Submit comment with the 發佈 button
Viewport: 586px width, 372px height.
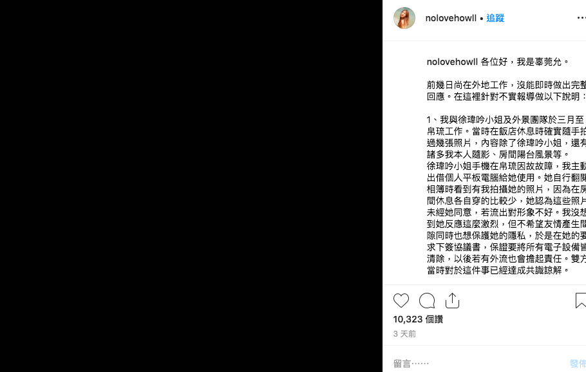[578, 364]
